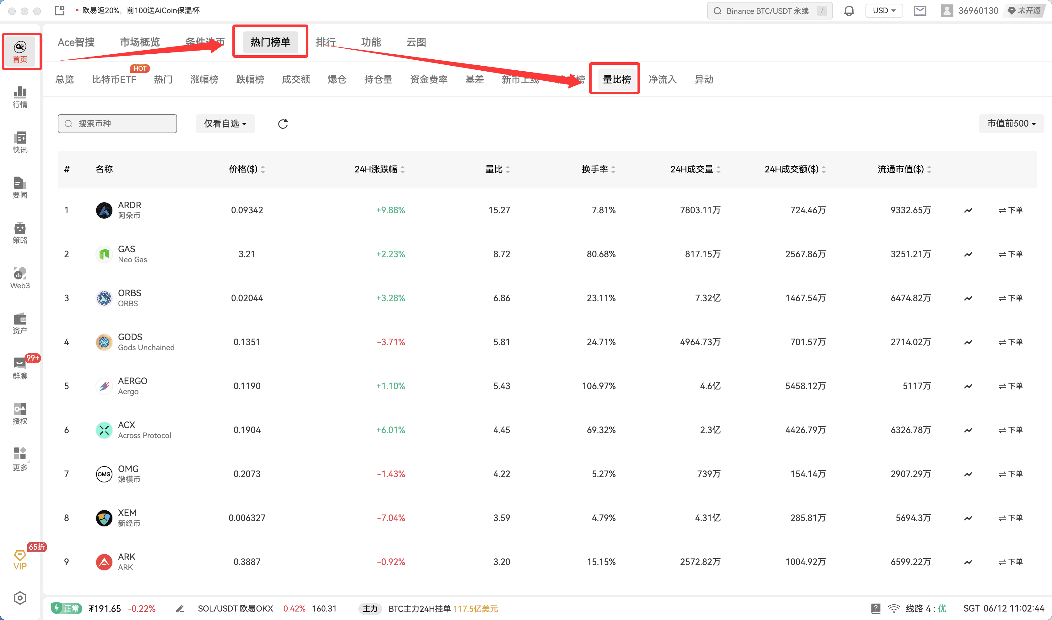The height and width of the screenshot is (620, 1052).
Task: Open the 授权 authorization key icon
Action: coord(20,414)
